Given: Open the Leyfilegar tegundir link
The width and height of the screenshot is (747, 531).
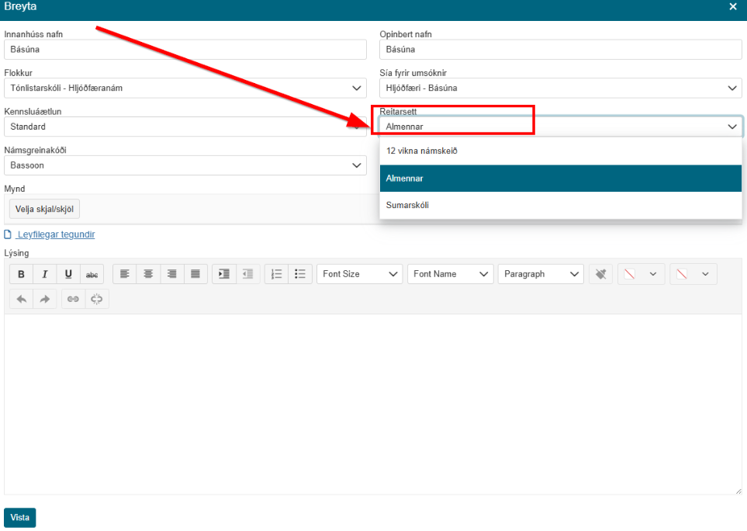Looking at the screenshot, I should point(56,234).
